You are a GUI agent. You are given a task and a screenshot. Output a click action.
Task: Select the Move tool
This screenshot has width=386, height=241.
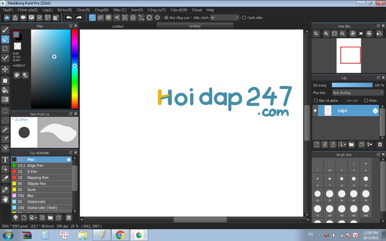coord(5,69)
